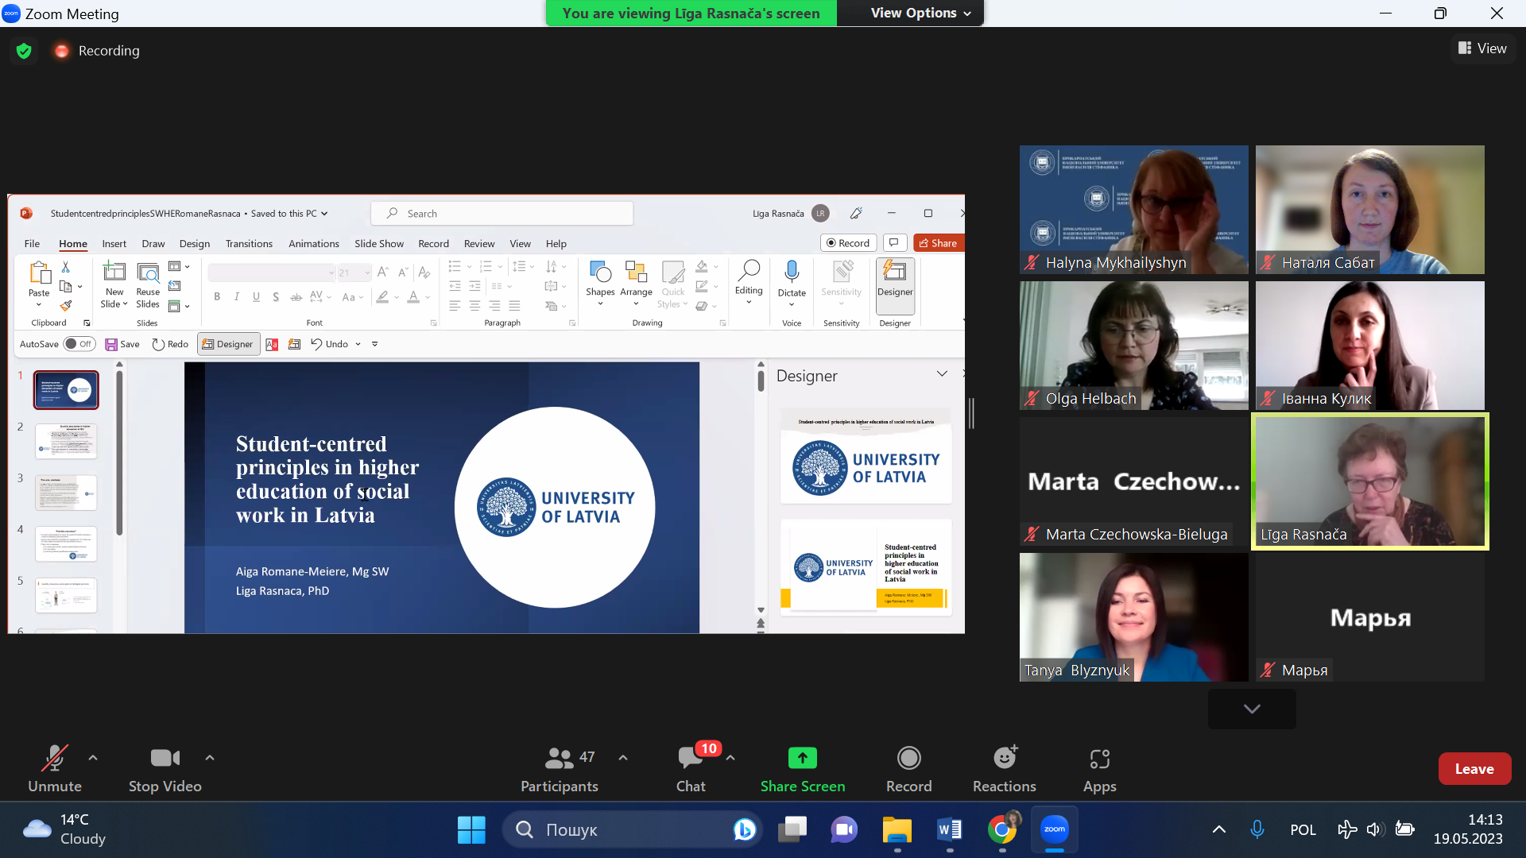Click the red Leave button
Image resolution: width=1526 pixels, height=858 pixels.
point(1474,768)
